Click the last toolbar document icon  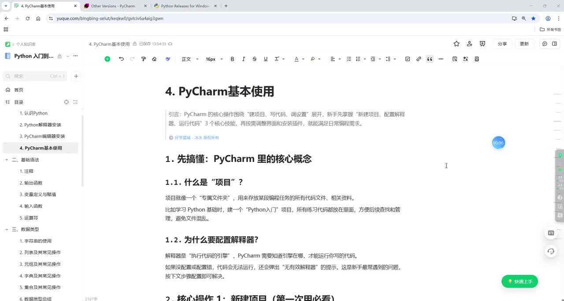(x=477, y=59)
